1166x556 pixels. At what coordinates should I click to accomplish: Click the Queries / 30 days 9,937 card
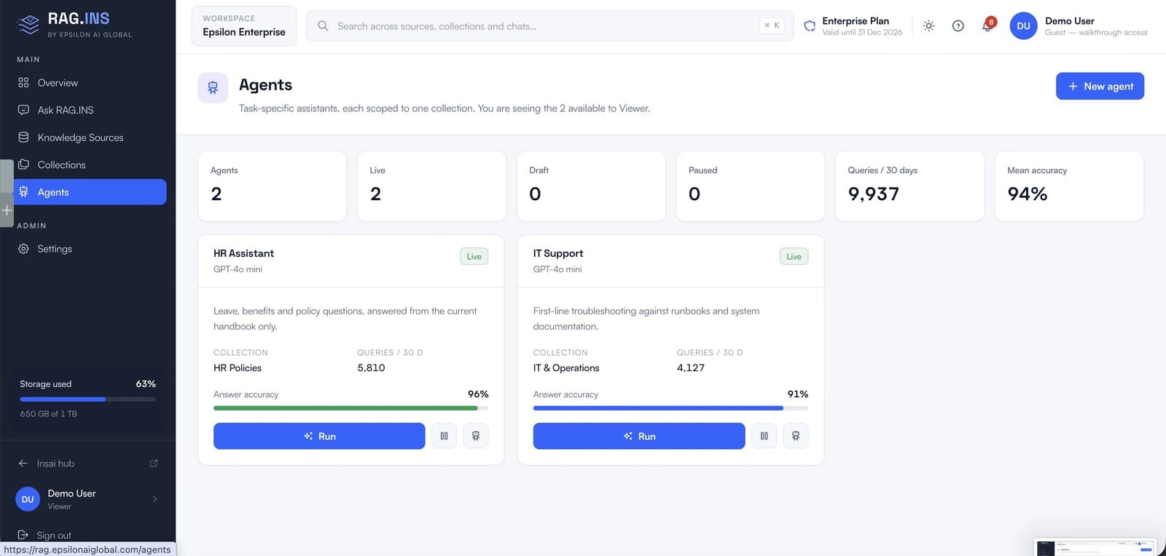coord(909,186)
